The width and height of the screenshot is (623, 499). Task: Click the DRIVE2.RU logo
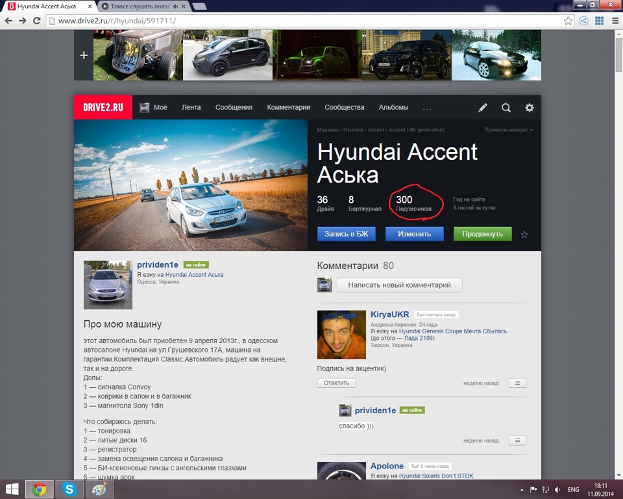(x=103, y=107)
